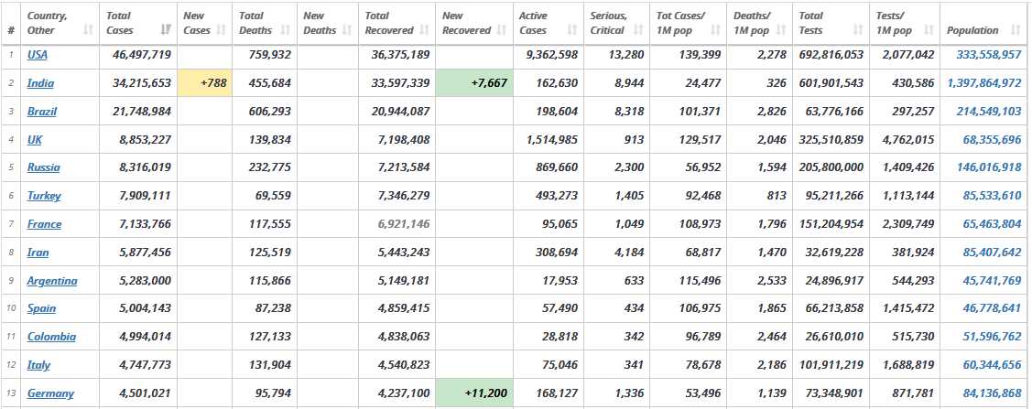Sort by Tests/1M pop sort icon
Image resolution: width=1032 pixels, height=409 pixels.
coord(929,30)
